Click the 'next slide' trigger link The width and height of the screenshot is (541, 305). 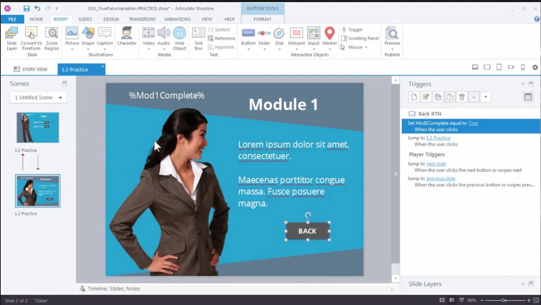pyautogui.click(x=436, y=164)
